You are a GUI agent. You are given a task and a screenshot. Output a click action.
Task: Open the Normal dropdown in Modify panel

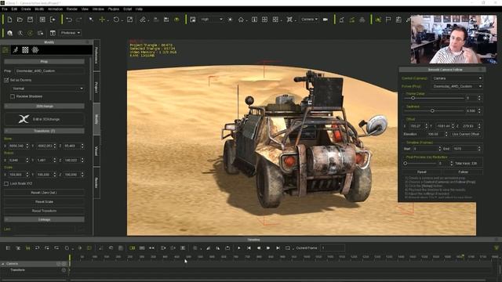pos(48,89)
